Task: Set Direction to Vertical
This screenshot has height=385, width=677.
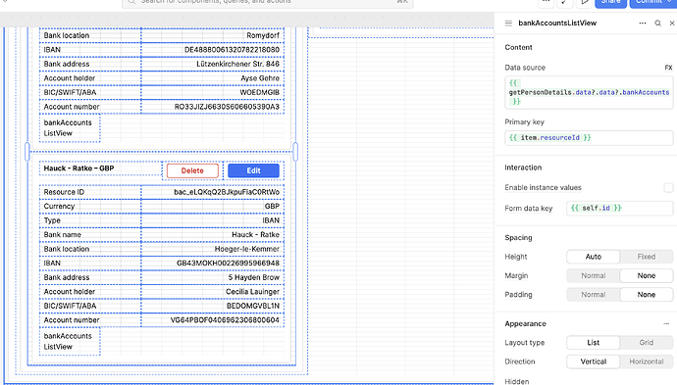Action: [594, 361]
